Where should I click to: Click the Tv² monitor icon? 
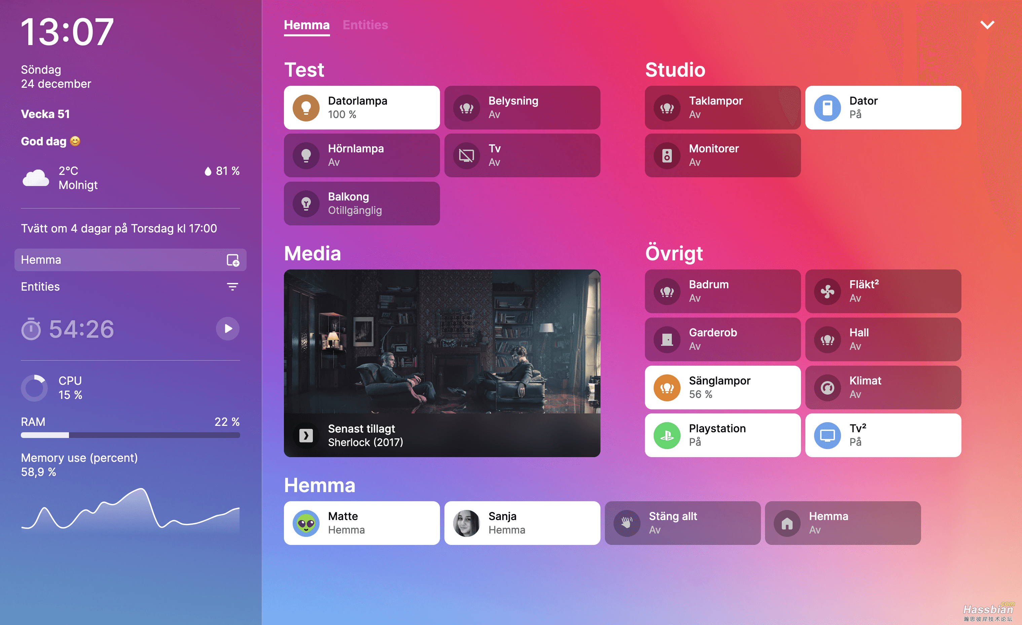pos(828,436)
